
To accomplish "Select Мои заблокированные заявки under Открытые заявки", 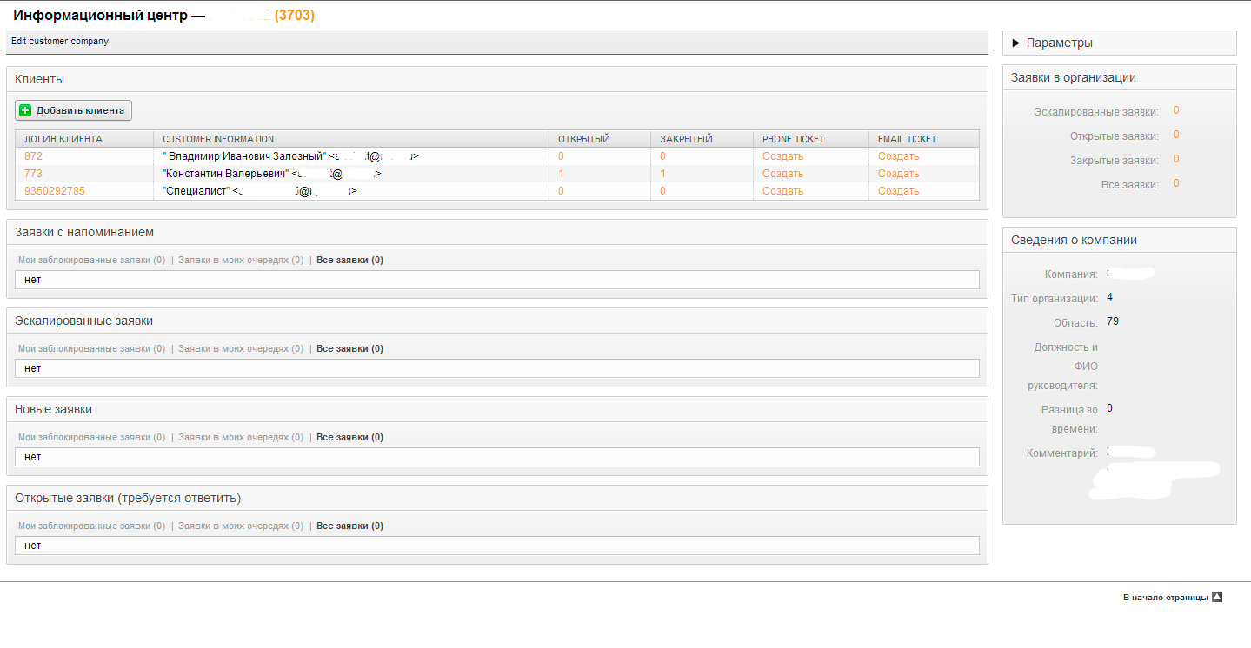I will point(91,526).
